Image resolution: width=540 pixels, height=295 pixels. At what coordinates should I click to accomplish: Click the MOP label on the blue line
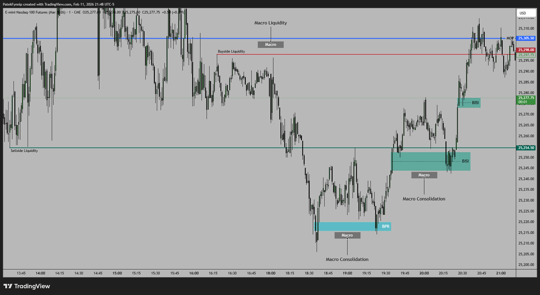pyautogui.click(x=510, y=39)
